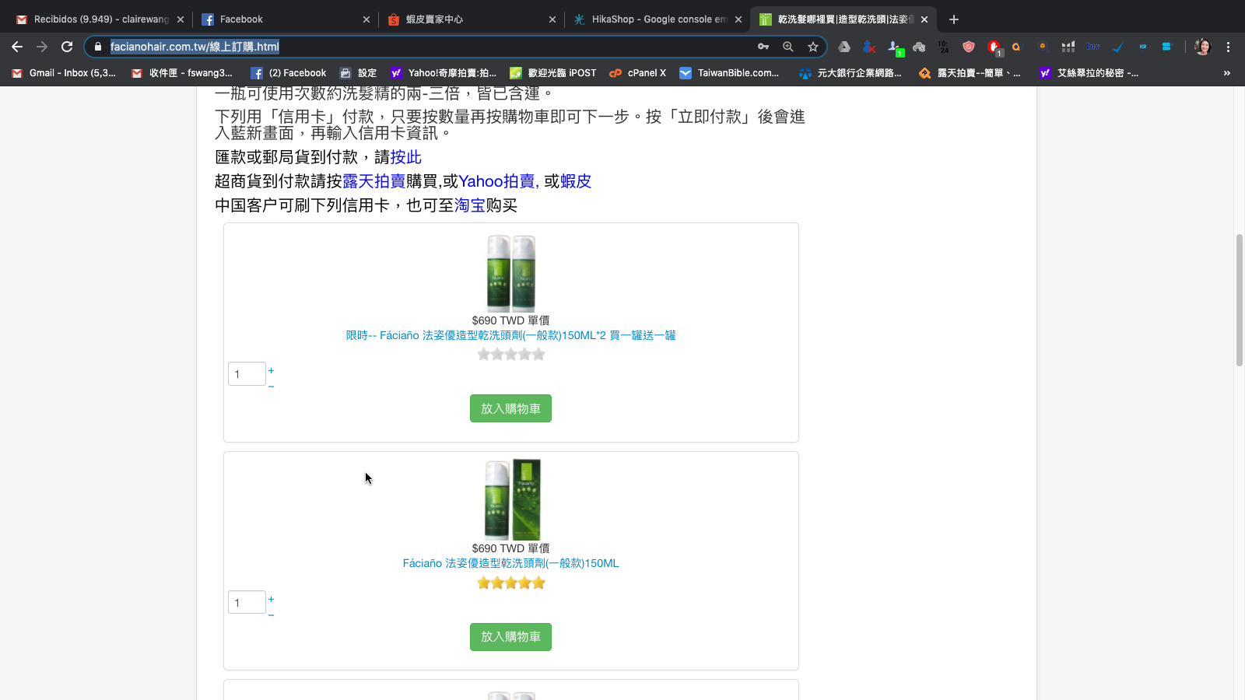Open the Chrome profile avatar

point(1202,47)
